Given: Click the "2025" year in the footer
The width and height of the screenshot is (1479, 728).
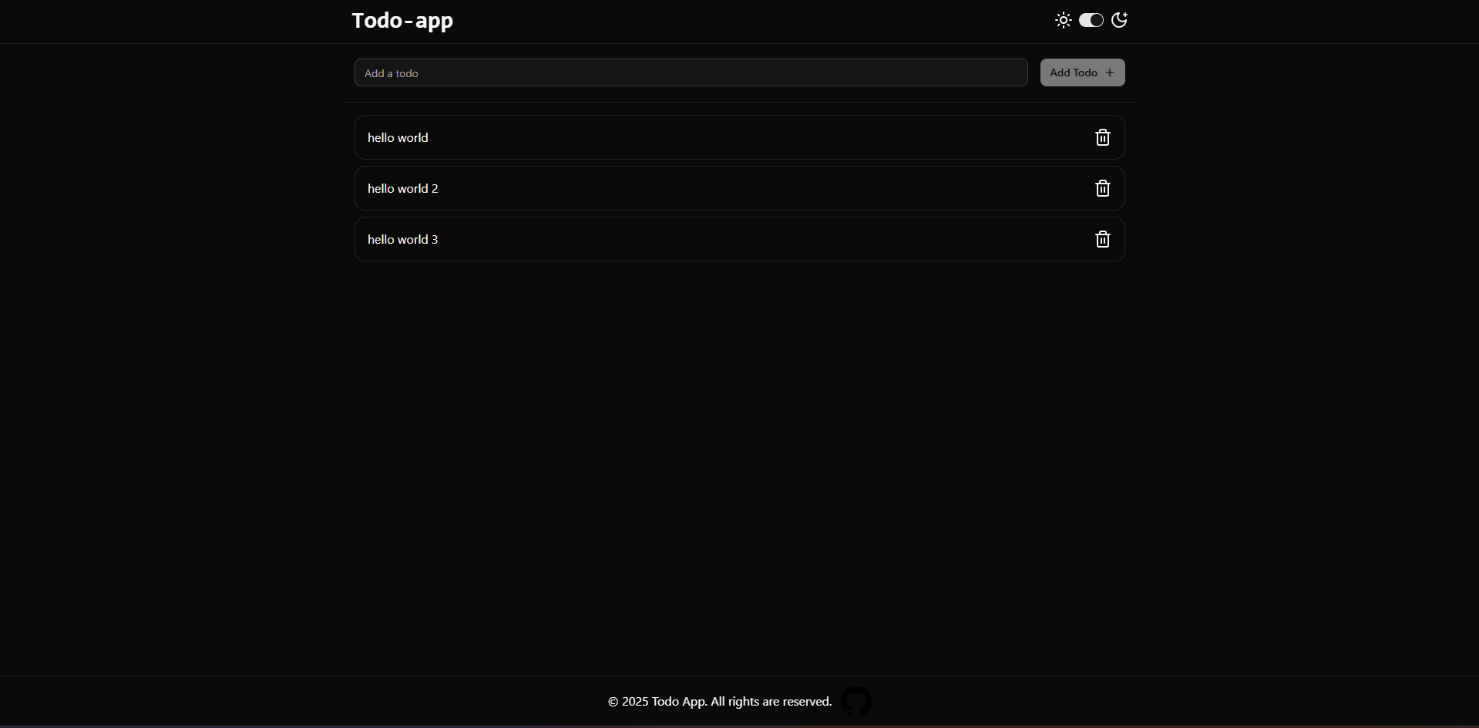Looking at the screenshot, I should pos(635,701).
